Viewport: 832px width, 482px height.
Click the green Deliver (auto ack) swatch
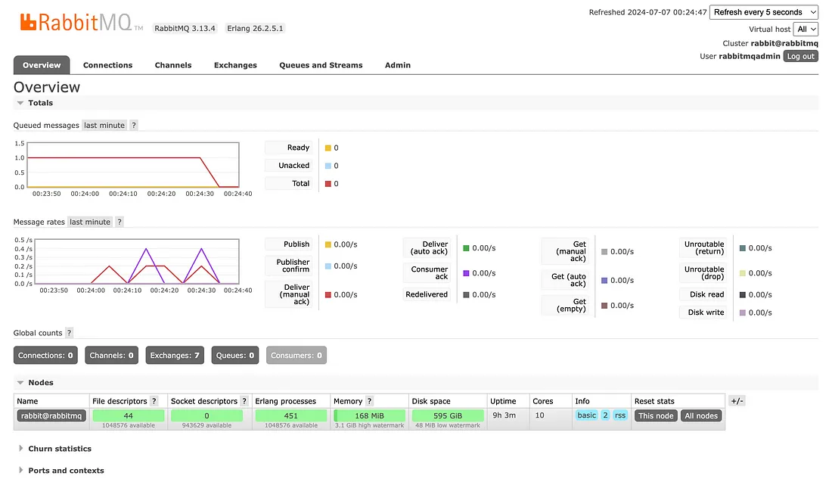pyautogui.click(x=467, y=248)
